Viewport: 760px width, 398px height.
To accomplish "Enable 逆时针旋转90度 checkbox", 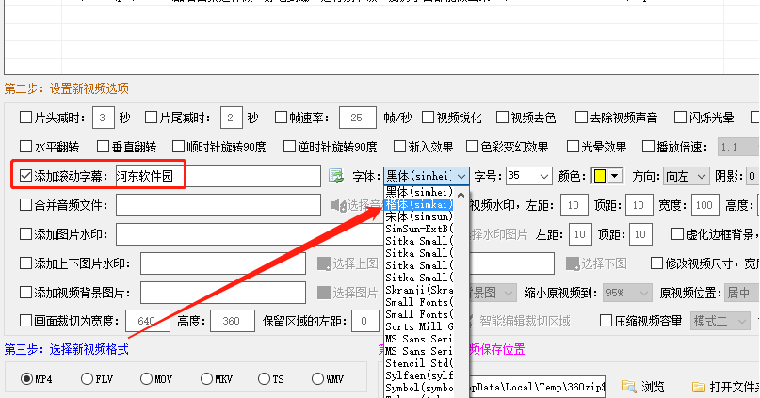I will [x=289, y=146].
